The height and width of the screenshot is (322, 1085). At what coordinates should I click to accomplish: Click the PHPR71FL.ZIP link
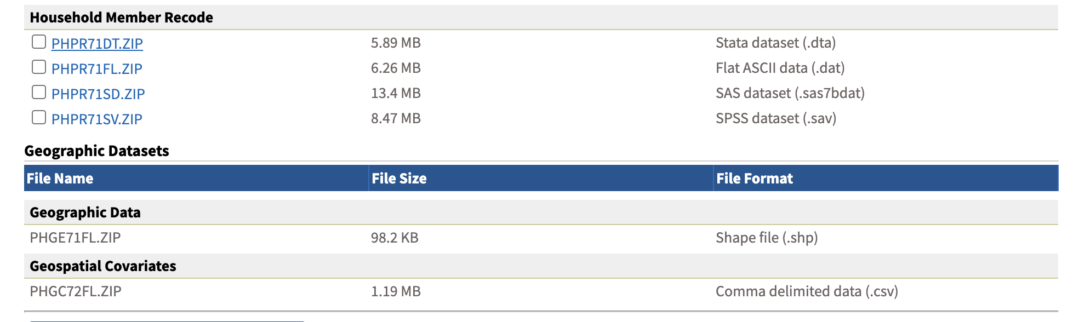pos(96,69)
